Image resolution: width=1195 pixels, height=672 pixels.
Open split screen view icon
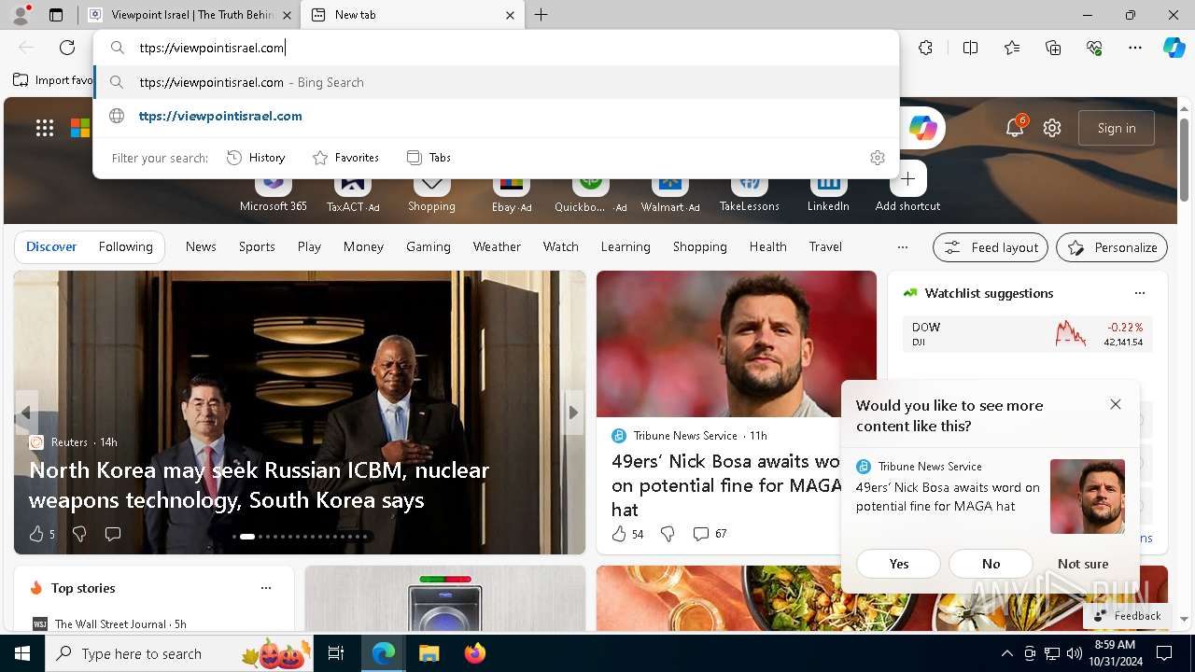pyautogui.click(x=970, y=48)
